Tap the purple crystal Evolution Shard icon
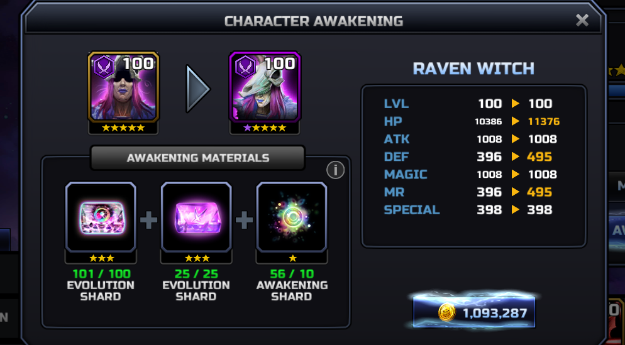 click(196, 217)
